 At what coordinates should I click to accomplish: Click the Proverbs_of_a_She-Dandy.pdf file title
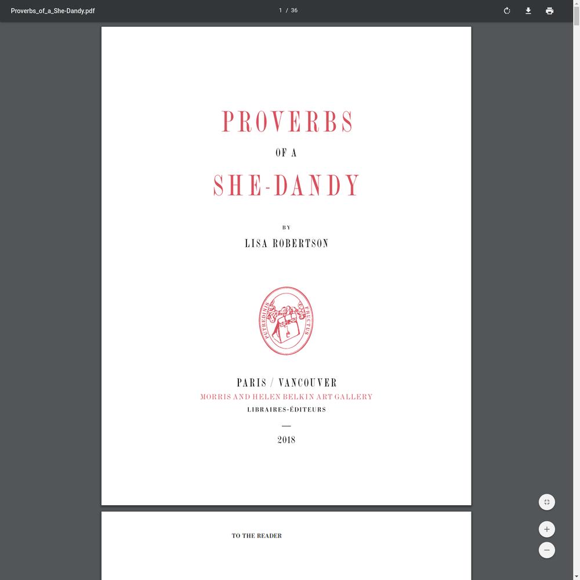(53, 10)
